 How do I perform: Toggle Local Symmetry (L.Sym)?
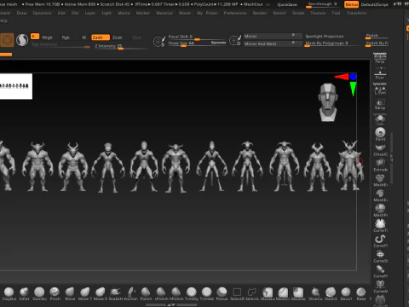tap(380, 89)
